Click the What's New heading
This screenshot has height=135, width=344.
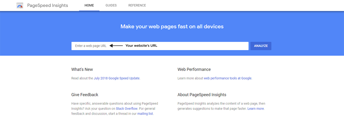pyautogui.click(x=82, y=70)
